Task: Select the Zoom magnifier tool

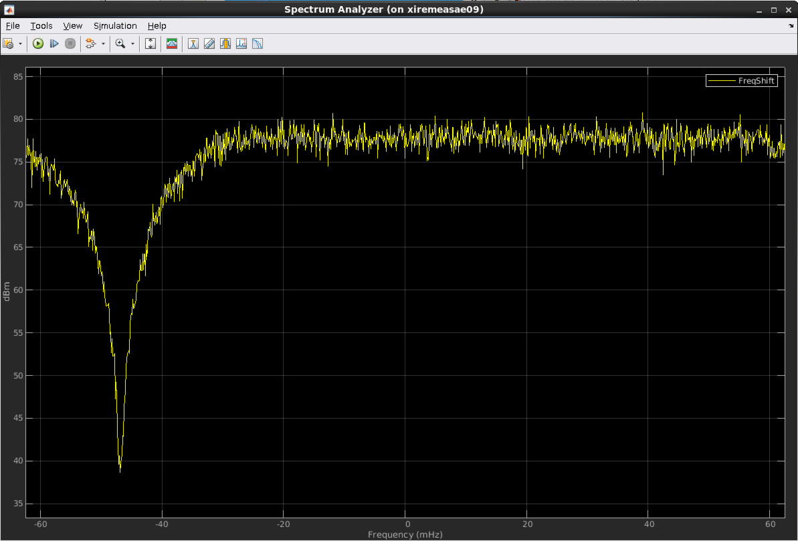Action: tap(120, 43)
